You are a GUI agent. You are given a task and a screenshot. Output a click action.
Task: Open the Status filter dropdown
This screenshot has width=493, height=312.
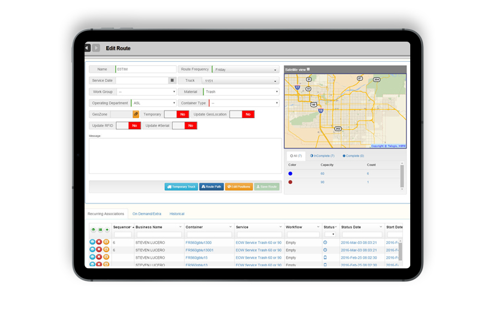click(330, 234)
